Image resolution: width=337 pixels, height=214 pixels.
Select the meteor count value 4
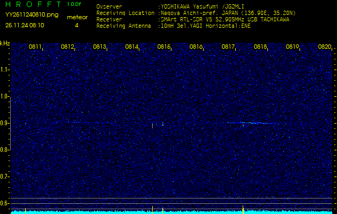[77, 25]
